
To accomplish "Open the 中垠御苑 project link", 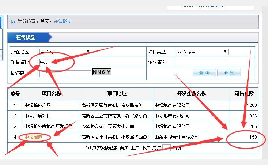I will (x=33, y=137).
